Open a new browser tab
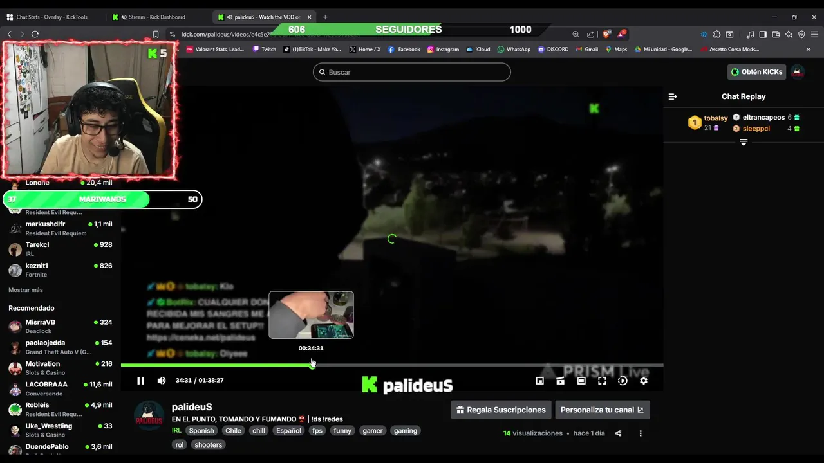 click(x=325, y=17)
